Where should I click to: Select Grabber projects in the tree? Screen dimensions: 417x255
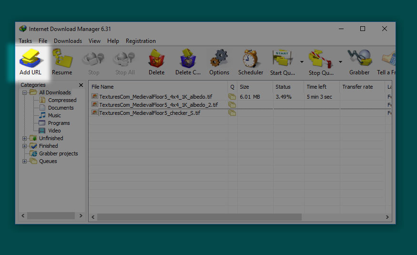pyautogui.click(x=59, y=153)
